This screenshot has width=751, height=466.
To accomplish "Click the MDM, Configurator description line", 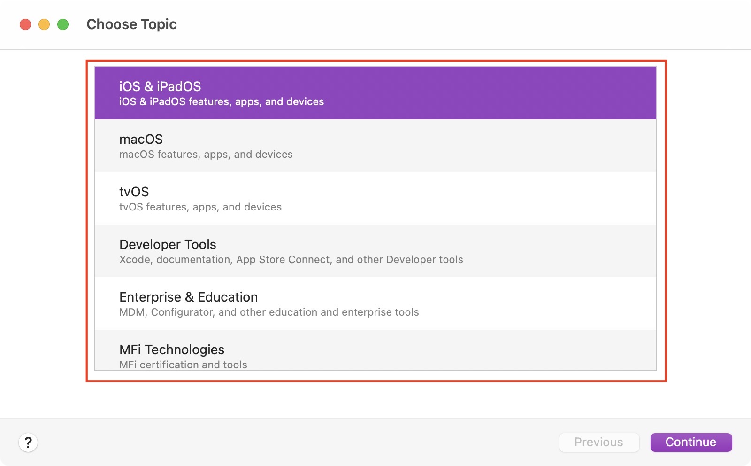I will point(269,312).
